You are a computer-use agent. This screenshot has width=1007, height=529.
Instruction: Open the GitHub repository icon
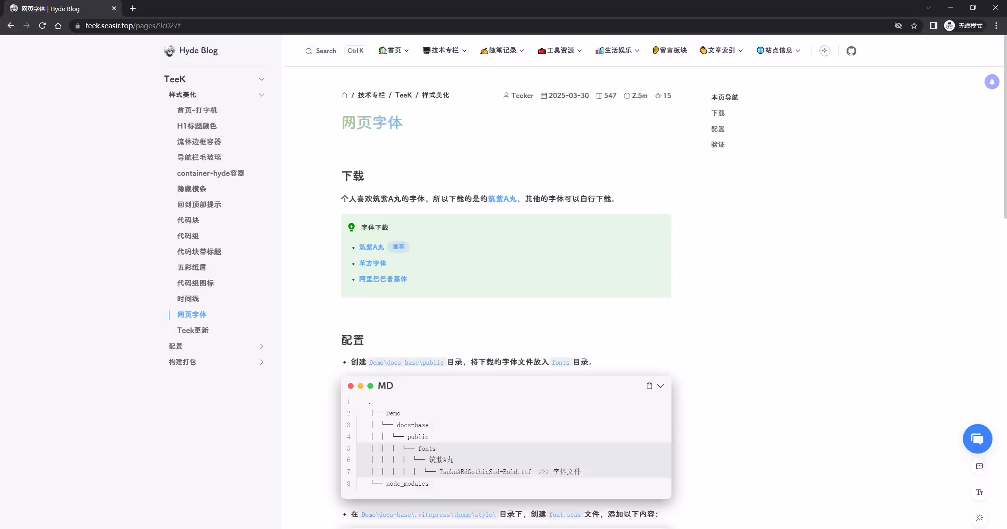coord(851,51)
